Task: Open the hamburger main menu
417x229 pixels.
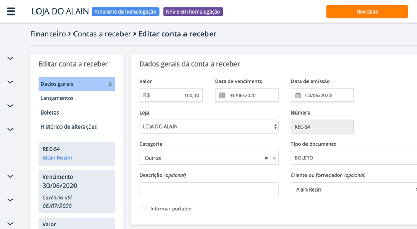Action: pos(11,11)
